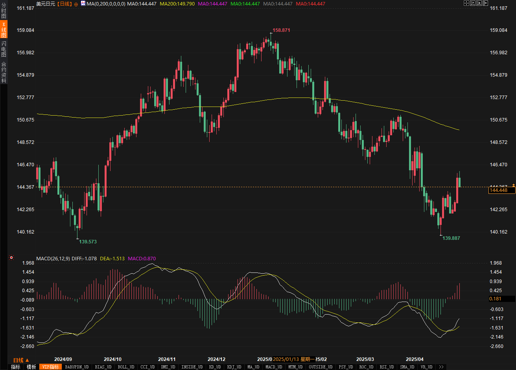Click the purple MA0:144.447 legend entry
516x370 pixels.
coord(212,4)
